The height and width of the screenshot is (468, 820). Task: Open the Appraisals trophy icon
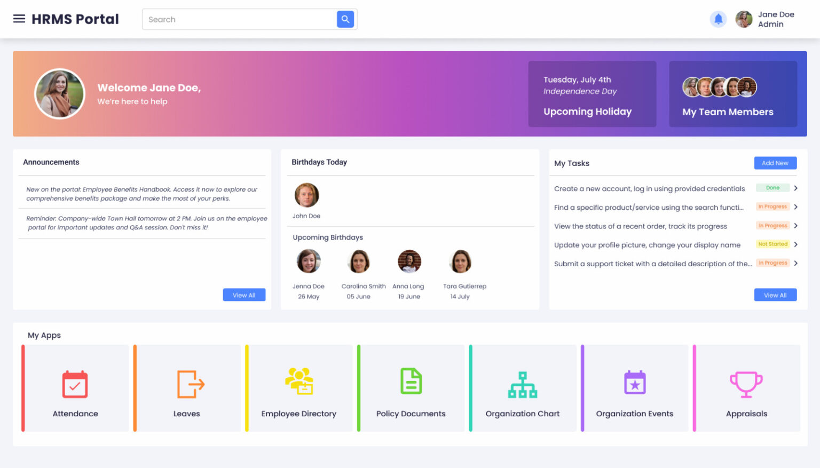[746, 384]
